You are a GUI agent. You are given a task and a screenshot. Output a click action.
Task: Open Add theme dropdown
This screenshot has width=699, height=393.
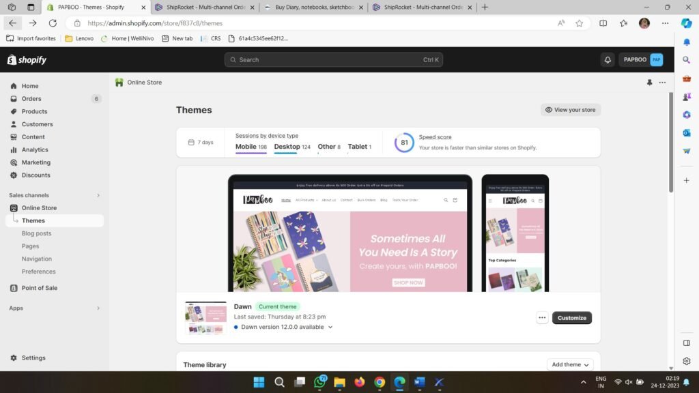[x=570, y=364]
